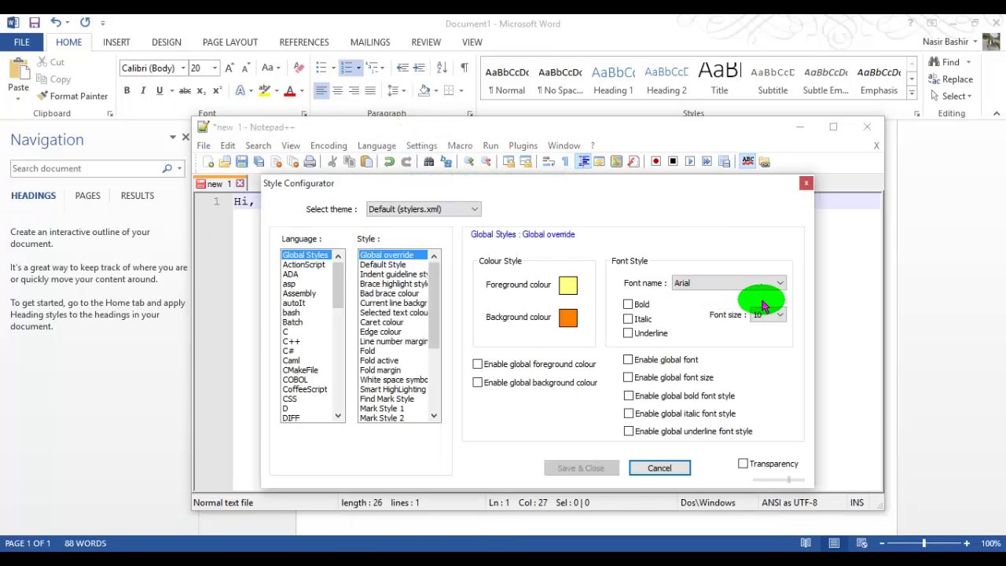Enable global foreground colour checkbox
This screenshot has width=1006, height=566.
tap(477, 364)
